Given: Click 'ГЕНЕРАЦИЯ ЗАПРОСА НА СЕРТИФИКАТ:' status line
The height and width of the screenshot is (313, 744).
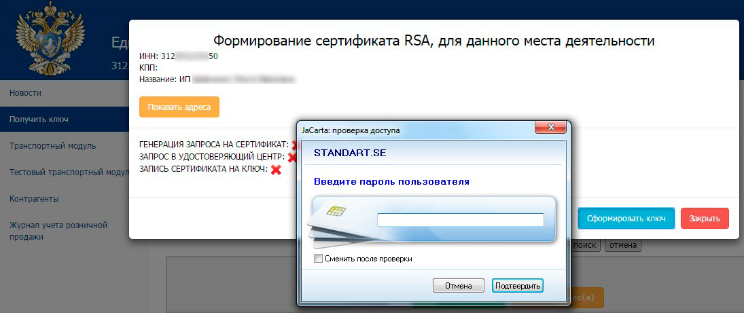Looking at the screenshot, I should [x=214, y=144].
